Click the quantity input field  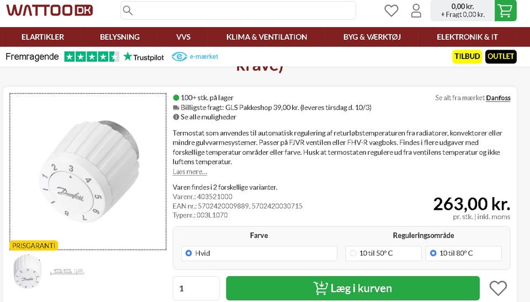pyautogui.click(x=196, y=288)
